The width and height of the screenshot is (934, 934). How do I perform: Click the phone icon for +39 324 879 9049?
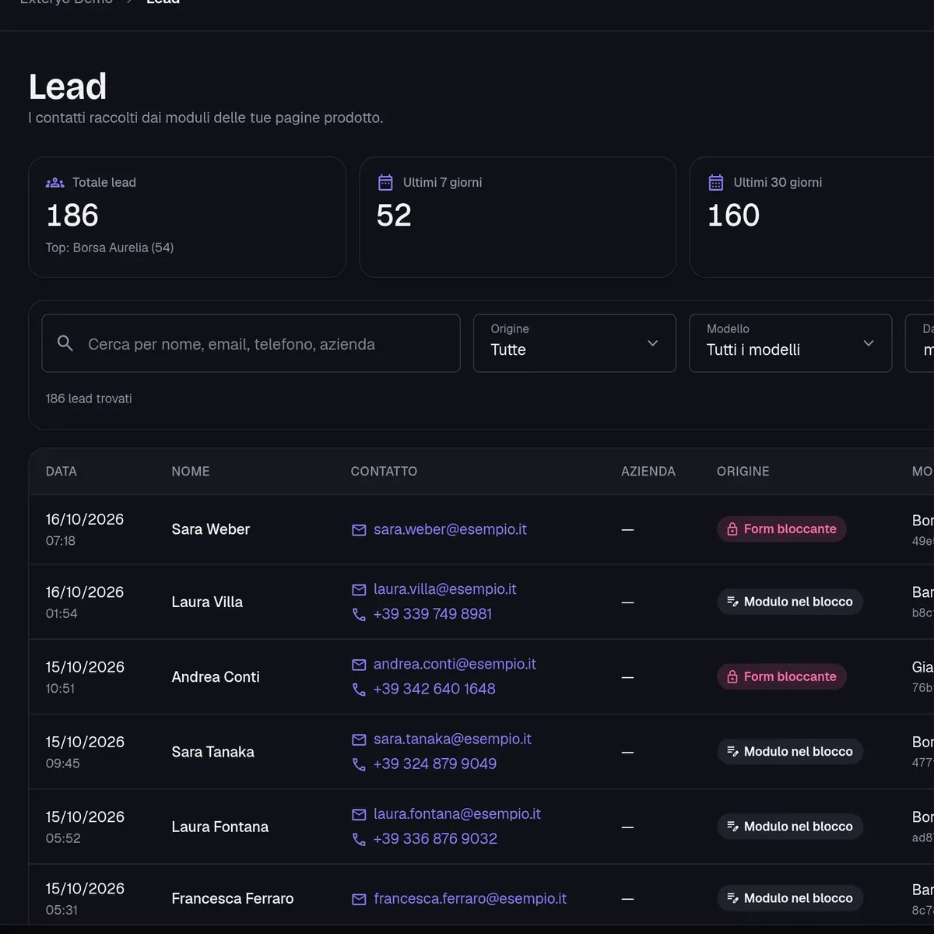coord(359,764)
